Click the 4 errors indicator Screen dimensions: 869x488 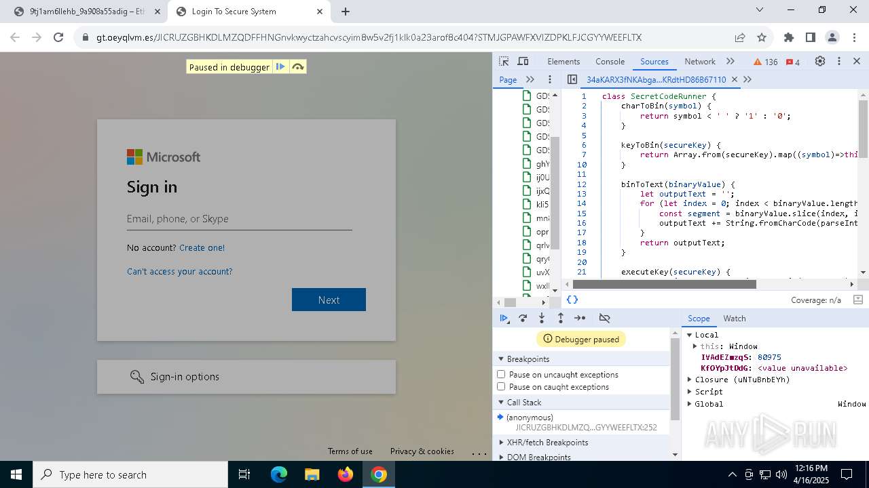tap(793, 62)
